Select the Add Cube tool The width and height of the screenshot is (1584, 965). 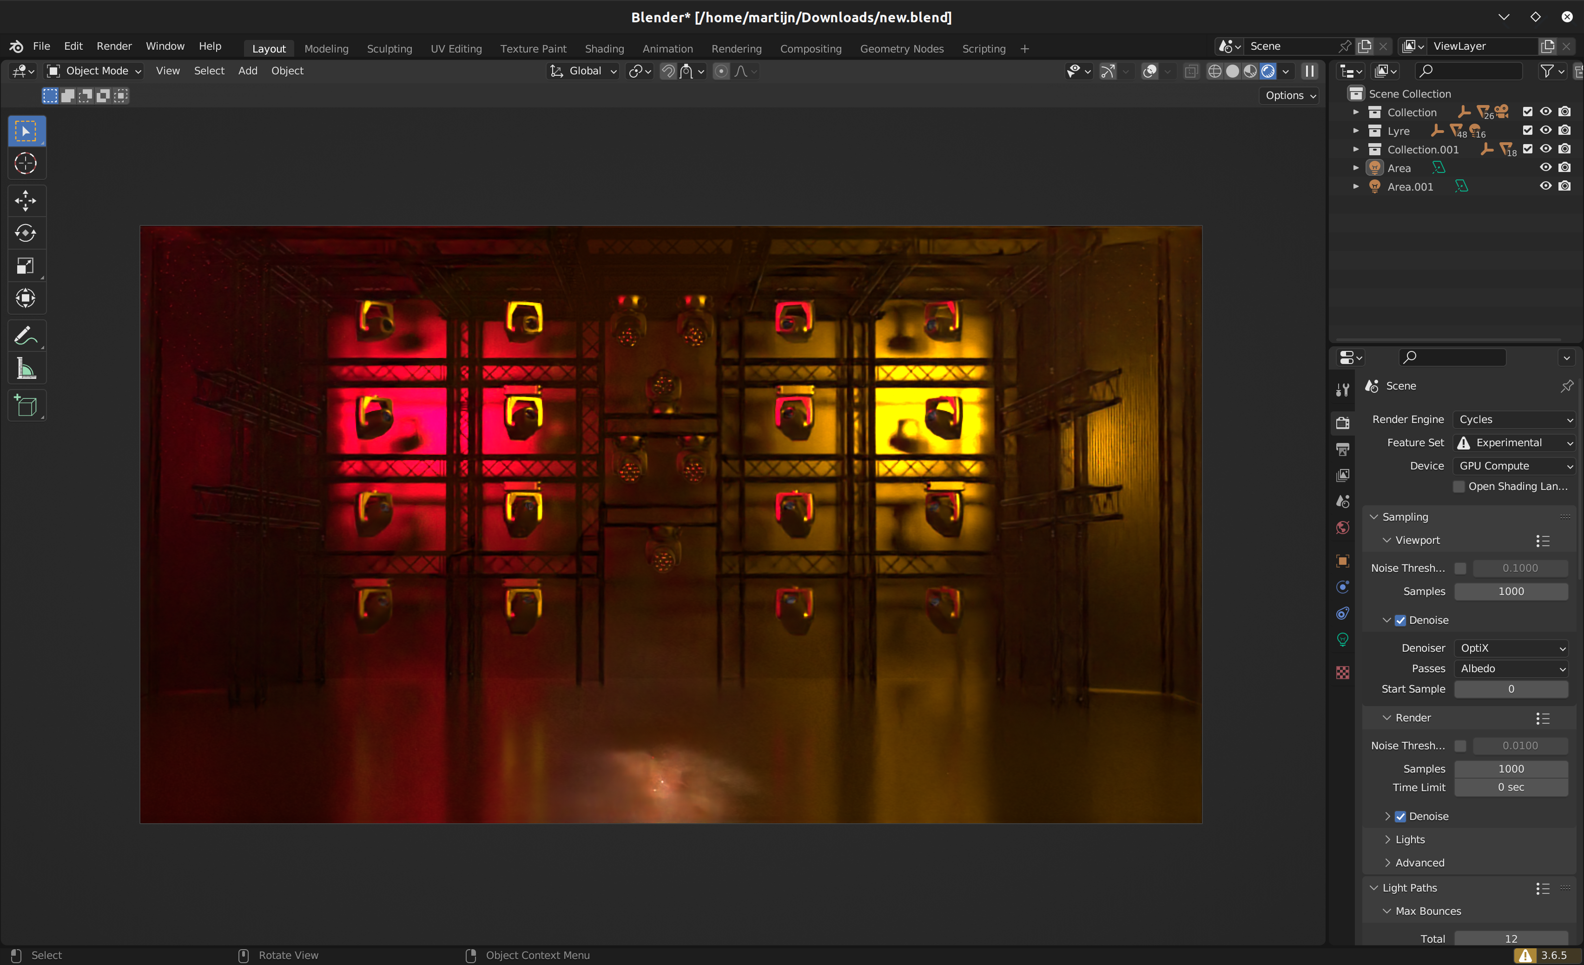pos(26,405)
